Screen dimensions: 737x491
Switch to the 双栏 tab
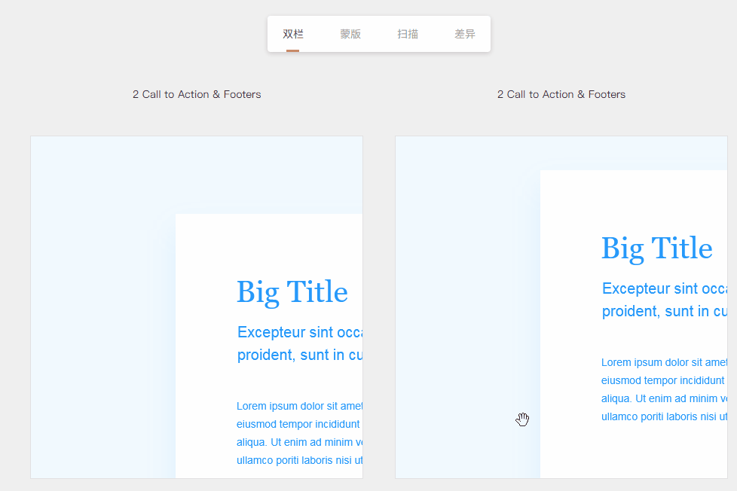[293, 34]
